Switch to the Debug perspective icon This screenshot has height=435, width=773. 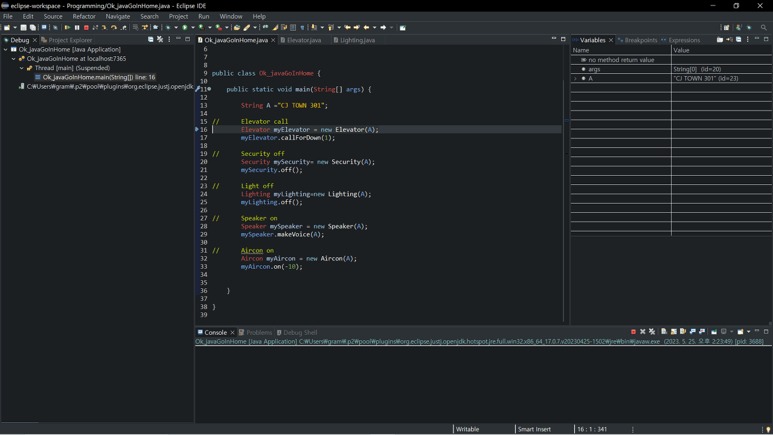[749, 28]
